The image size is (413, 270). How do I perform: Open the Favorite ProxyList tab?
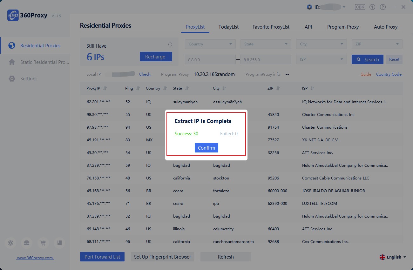point(271,27)
